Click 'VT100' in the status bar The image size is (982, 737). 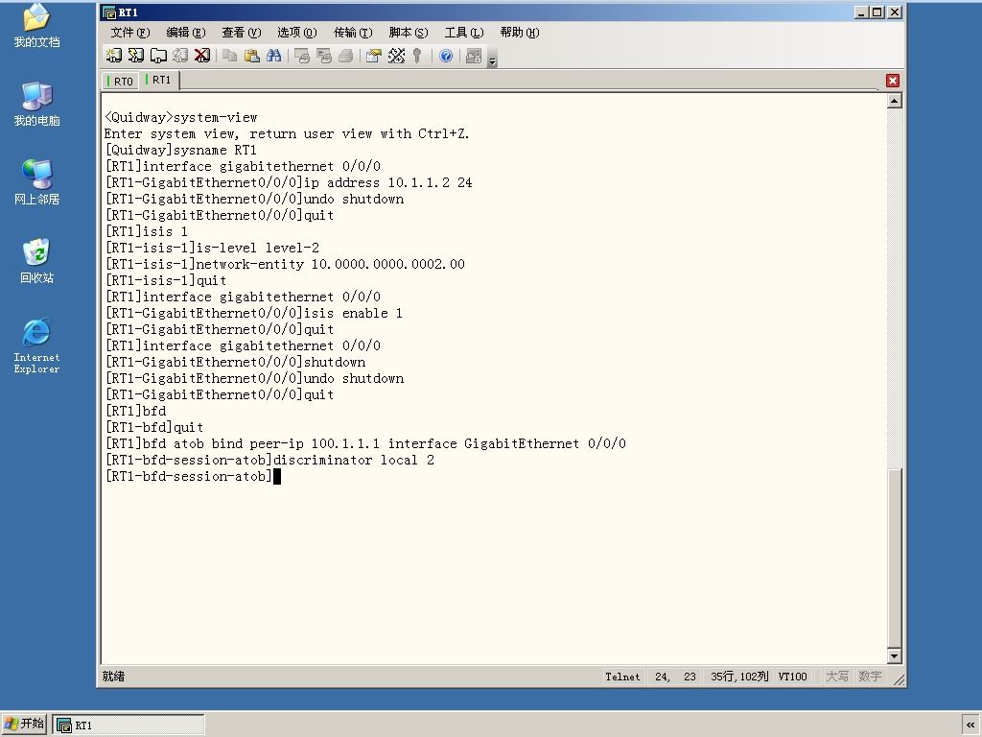pyautogui.click(x=792, y=677)
